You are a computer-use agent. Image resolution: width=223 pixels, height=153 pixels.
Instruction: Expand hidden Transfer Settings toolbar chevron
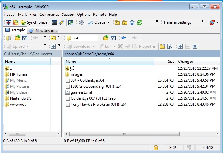pos(204,21)
